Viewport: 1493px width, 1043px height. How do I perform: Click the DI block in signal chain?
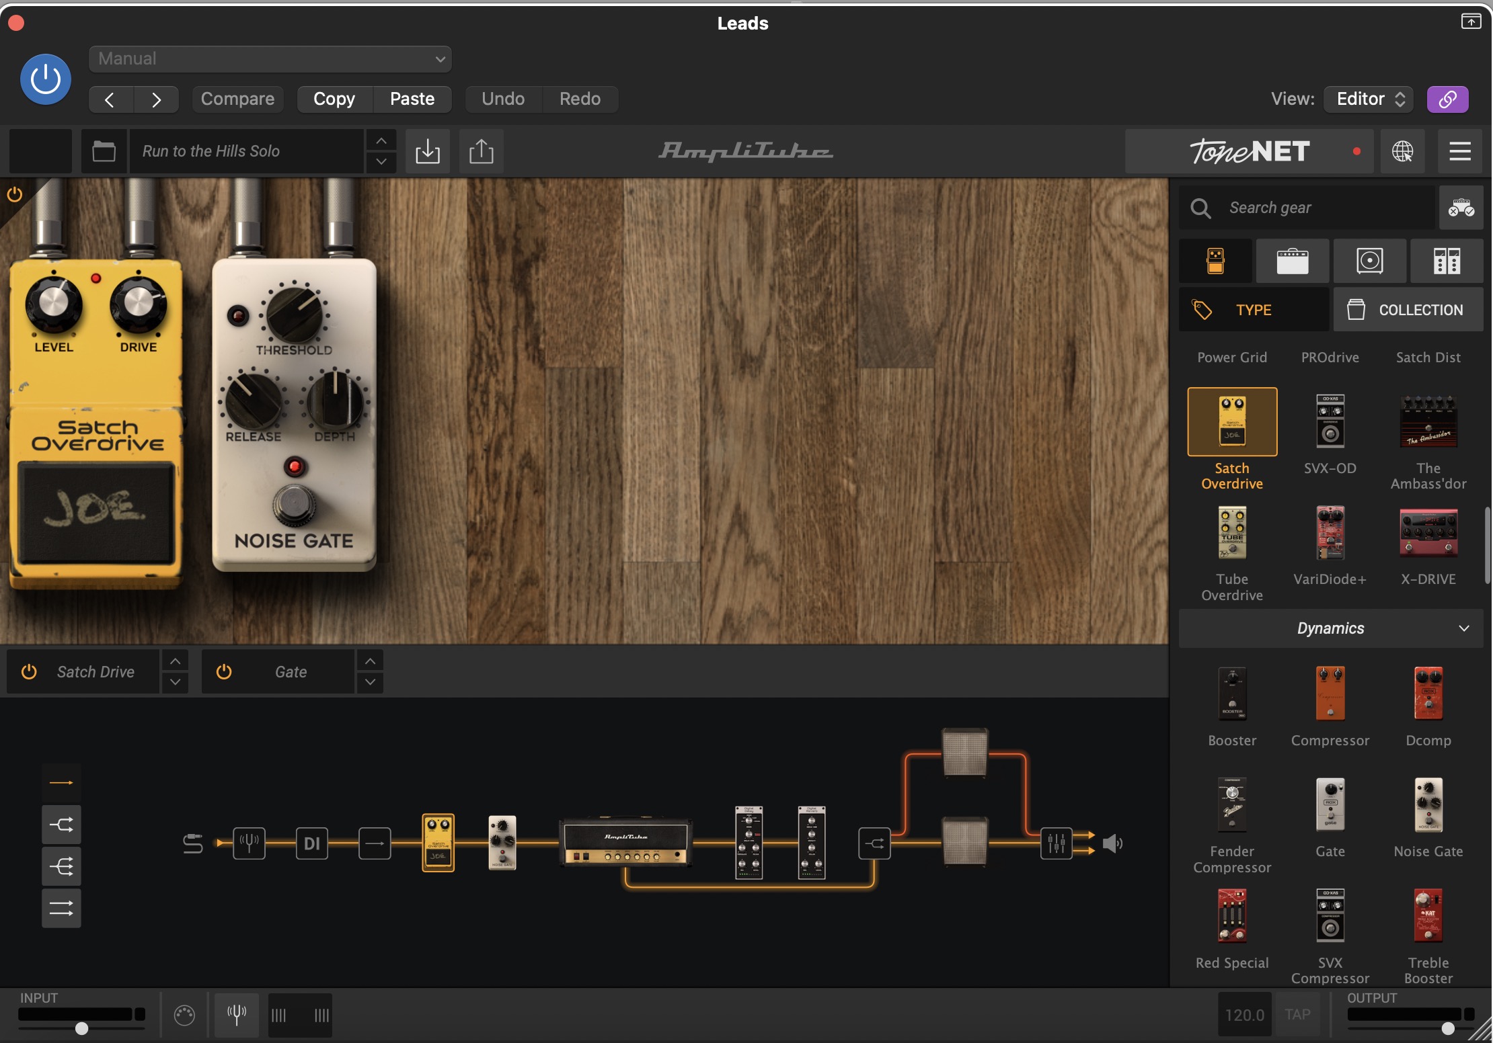312,843
